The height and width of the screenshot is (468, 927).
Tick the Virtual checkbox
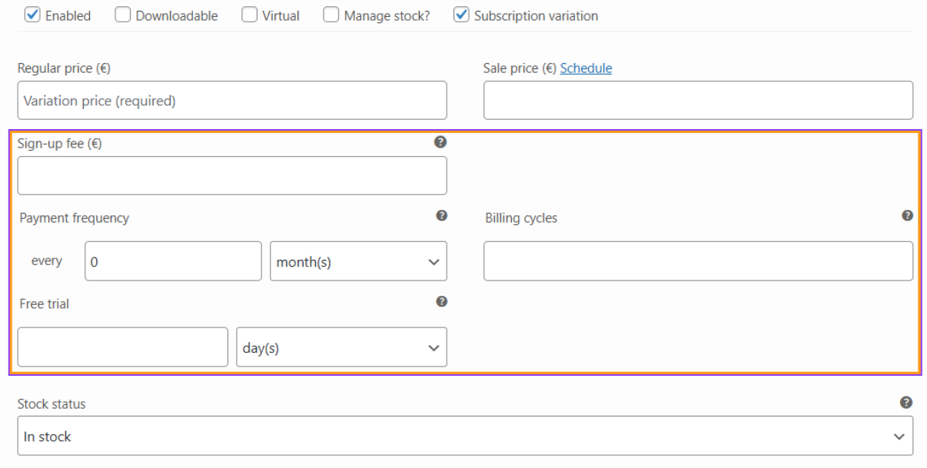point(250,15)
